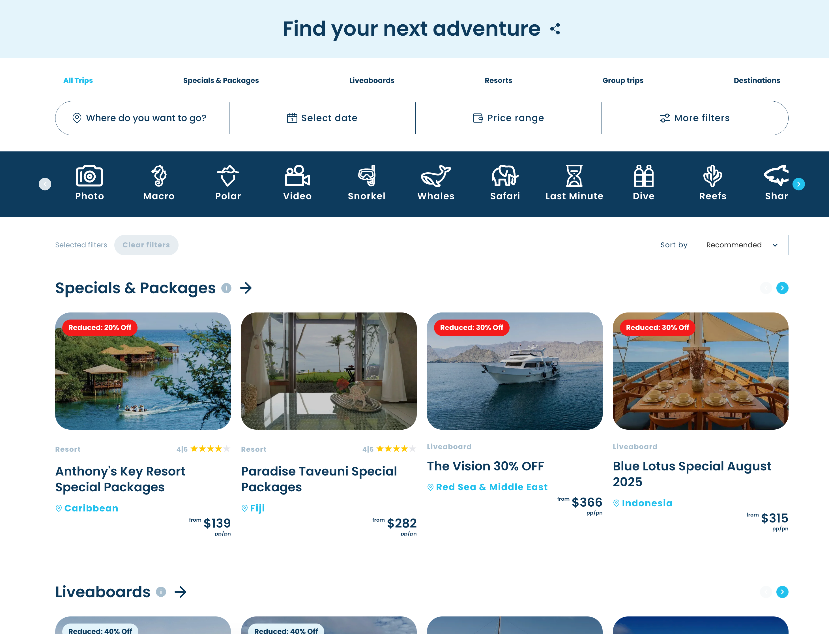Click the Reefs coral icon
829x634 pixels.
pyautogui.click(x=712, y=176)
